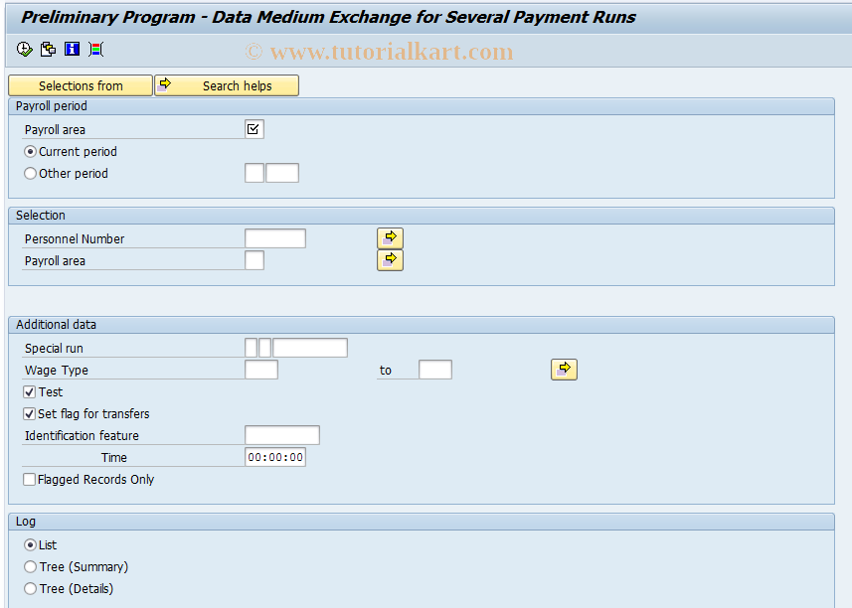Image resolution: width=852 pixels, height=608 pixels.
Task: Open multiple selection for Personnel Number
Action: click(390, 238)
